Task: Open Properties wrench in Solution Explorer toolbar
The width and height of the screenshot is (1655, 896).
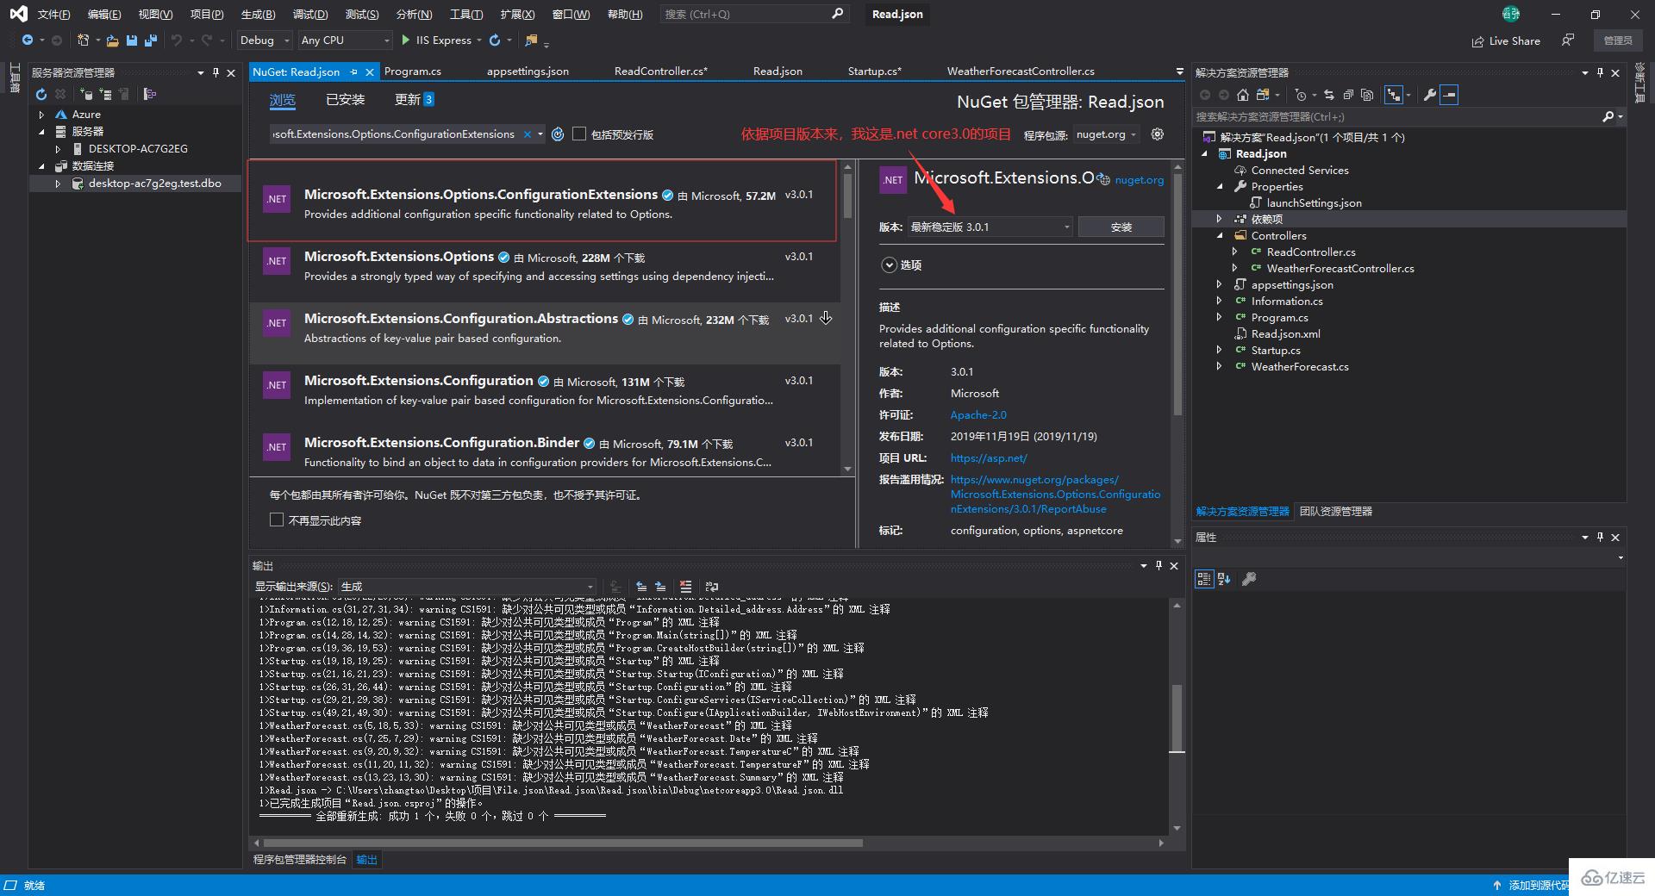Action: pyautogui.click(x=1430, y=95)
